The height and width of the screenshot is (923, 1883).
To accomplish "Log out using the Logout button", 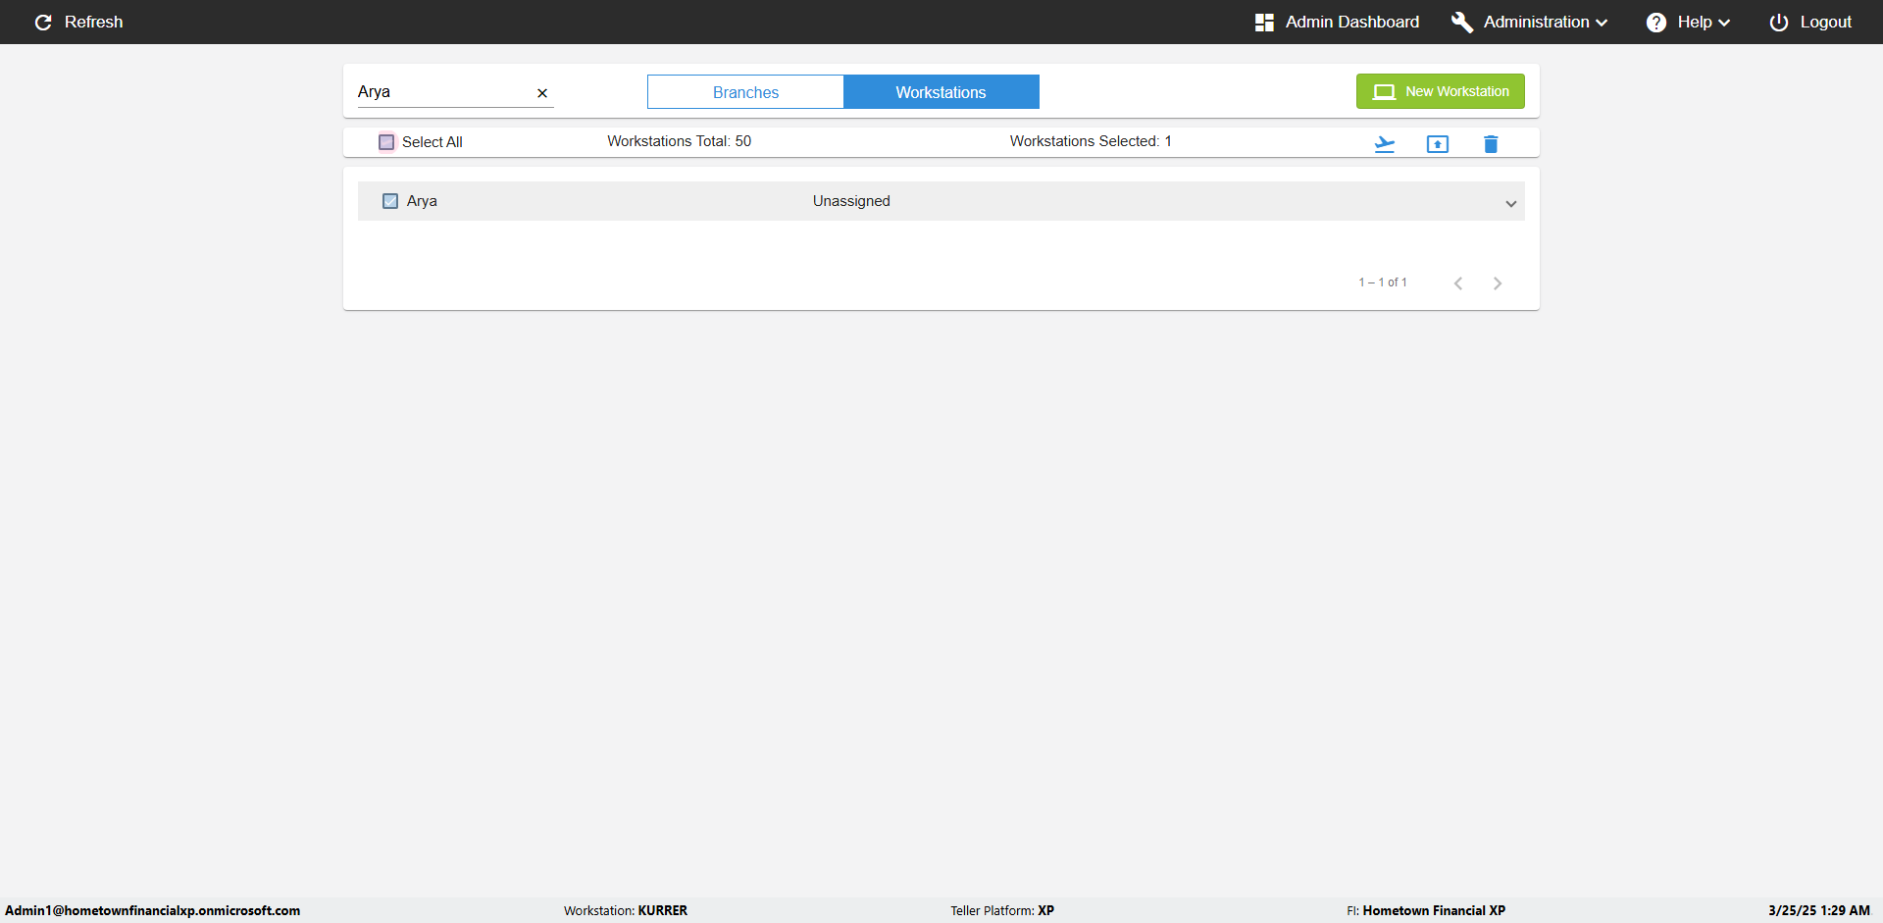I will 1810,22.
